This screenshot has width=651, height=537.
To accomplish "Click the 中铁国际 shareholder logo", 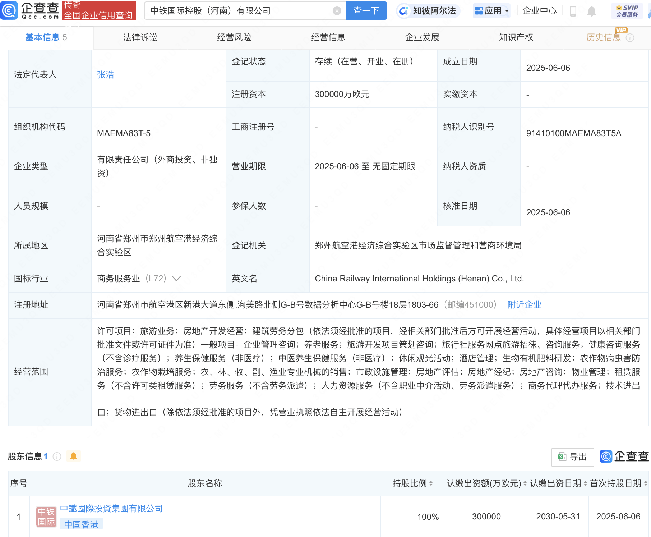I will point(46,517).
